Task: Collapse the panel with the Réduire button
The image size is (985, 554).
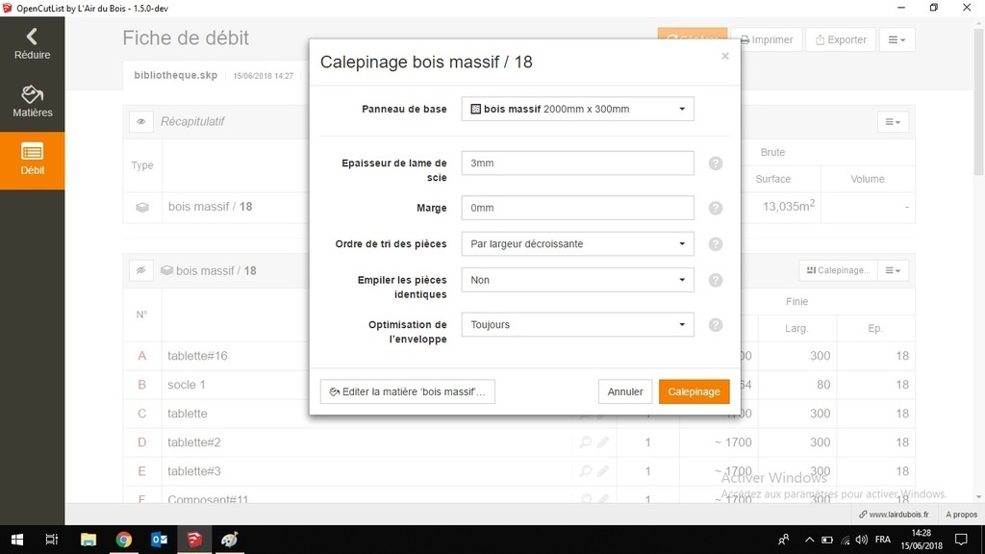Action: click(x=32, y=44)
